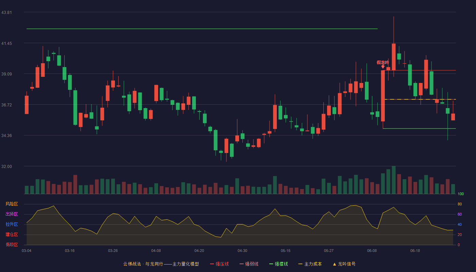Toggle the 龙吟信号 legend item
The width and height of the screenshot is (476, 272).
click(x=344, y=264)
